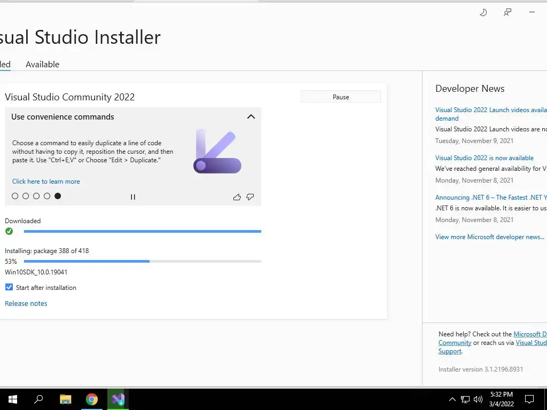Minimize the installer window
Image resolution: width=547 pixels, height=410 pixels.
pyautogui.click(x=532, y=13)
